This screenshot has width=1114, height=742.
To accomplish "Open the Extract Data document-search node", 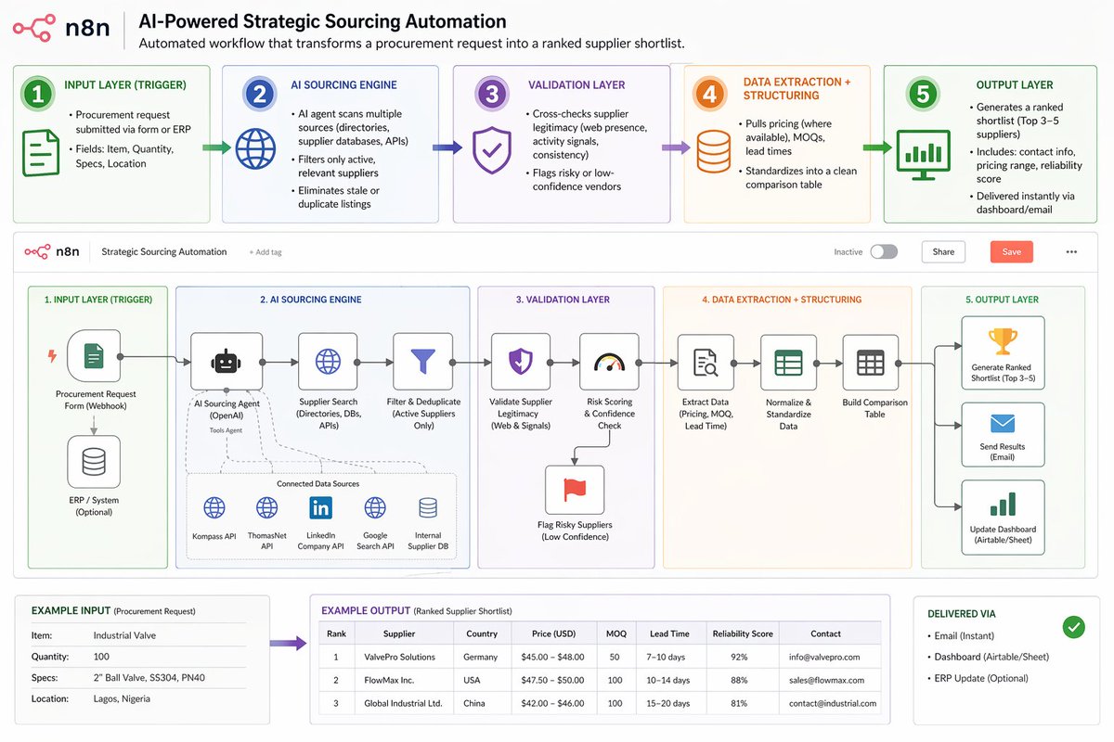I will coord(706,363).
